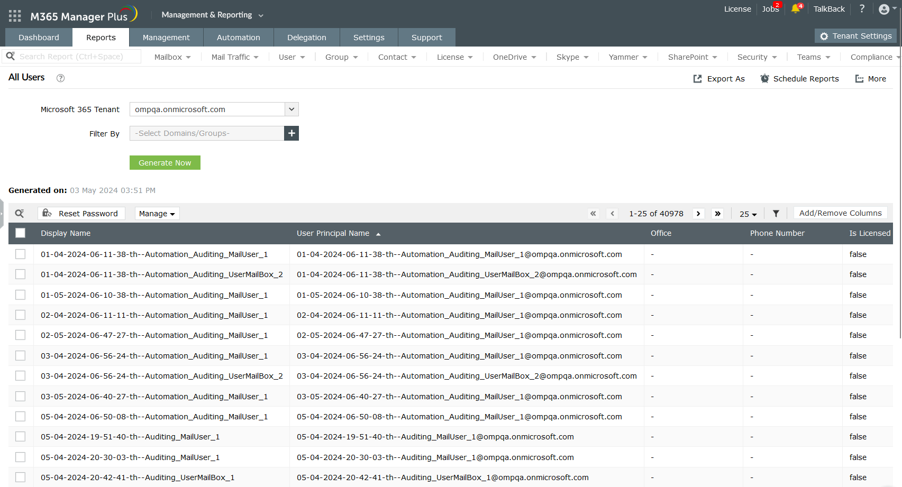
Task: Open the All Users help tooltip icon
Action: (61, 78)
